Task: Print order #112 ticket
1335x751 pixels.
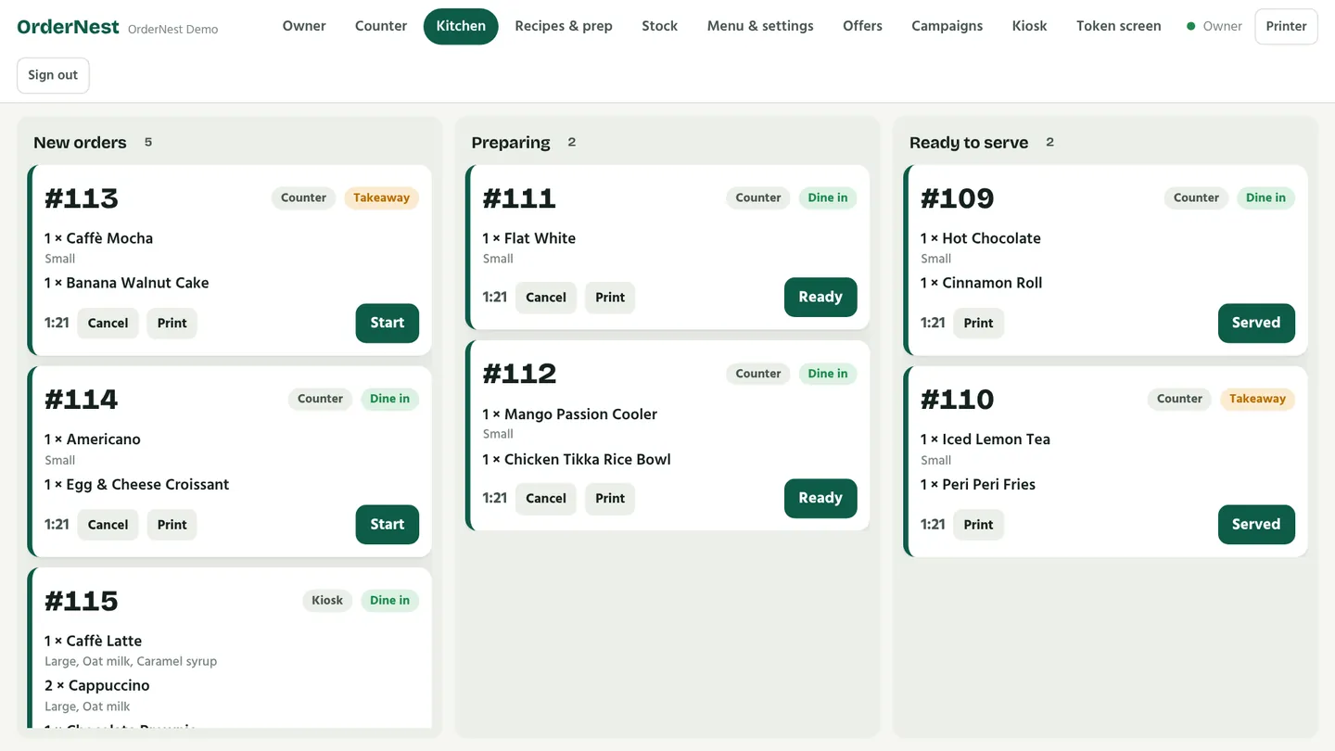Action: (x=610, y=498)
